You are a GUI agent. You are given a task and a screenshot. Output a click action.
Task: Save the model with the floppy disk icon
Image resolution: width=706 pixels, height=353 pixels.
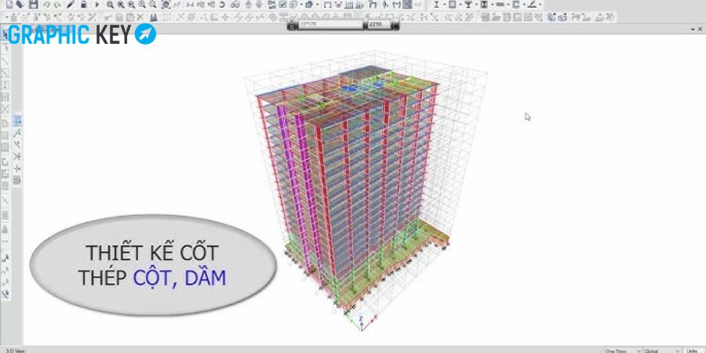pyautogui.click(x=33, y=5)
